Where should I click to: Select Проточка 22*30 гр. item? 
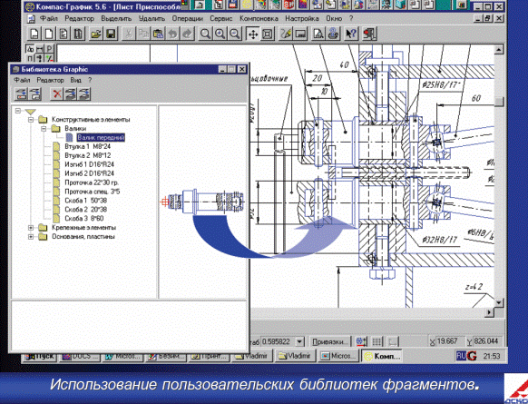click(92, 182)
